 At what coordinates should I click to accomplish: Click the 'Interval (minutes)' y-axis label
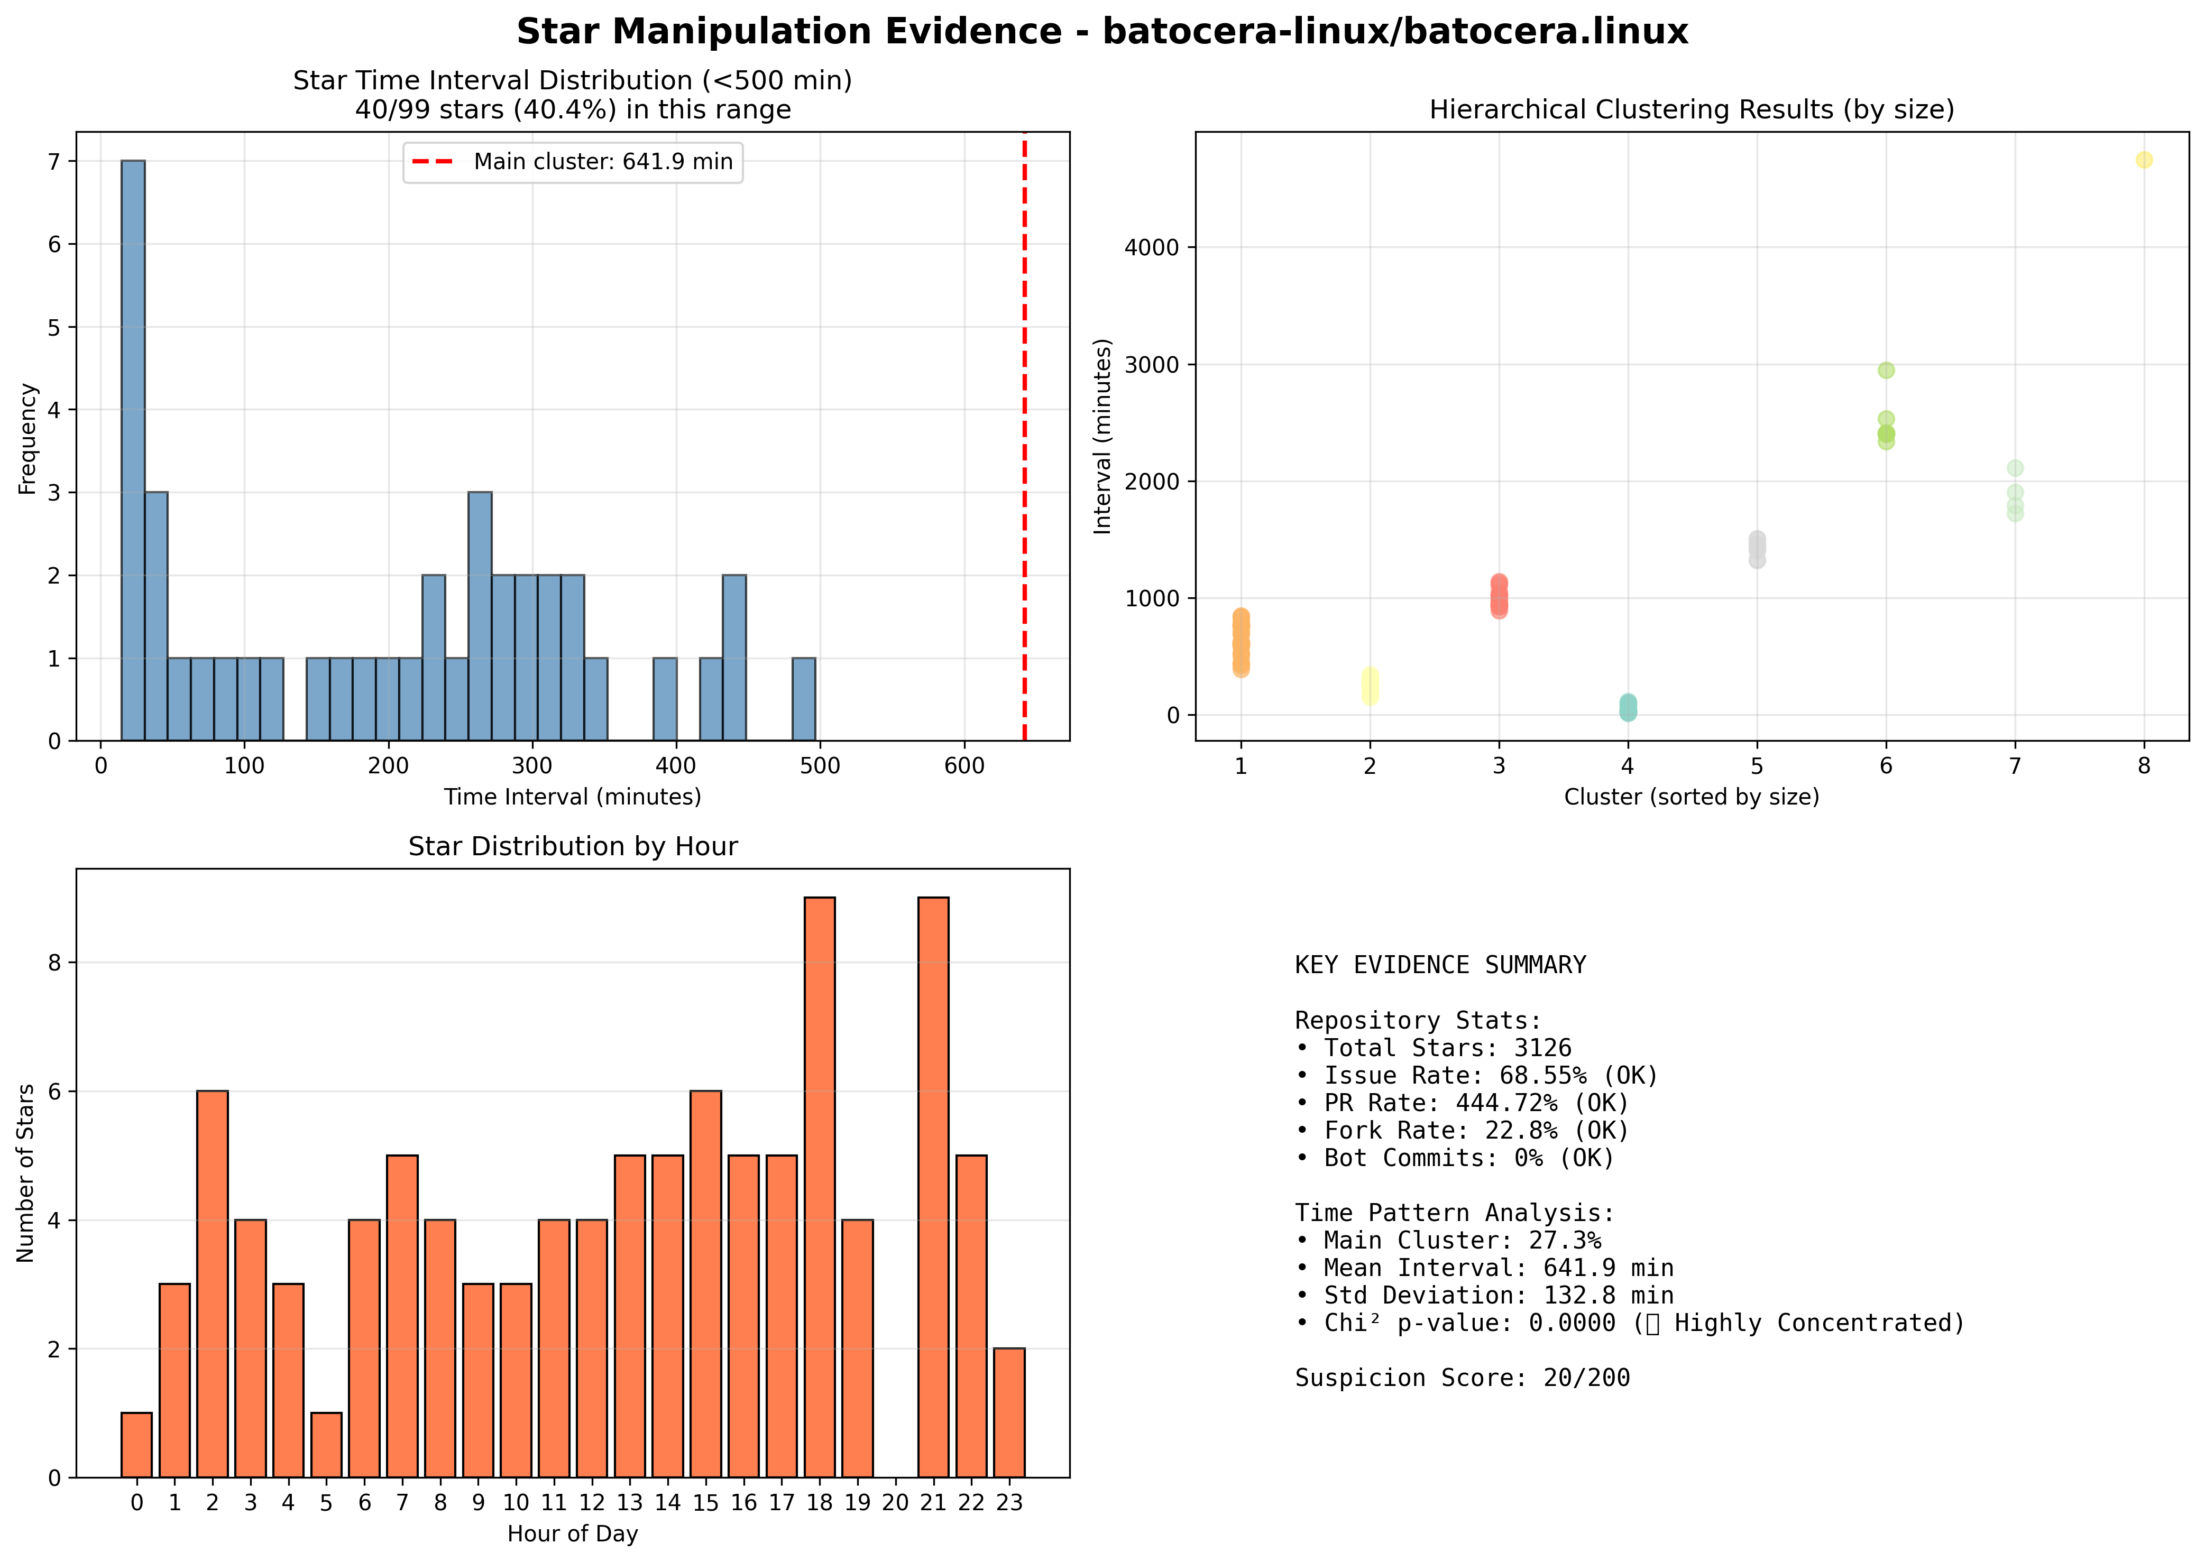1102,437
